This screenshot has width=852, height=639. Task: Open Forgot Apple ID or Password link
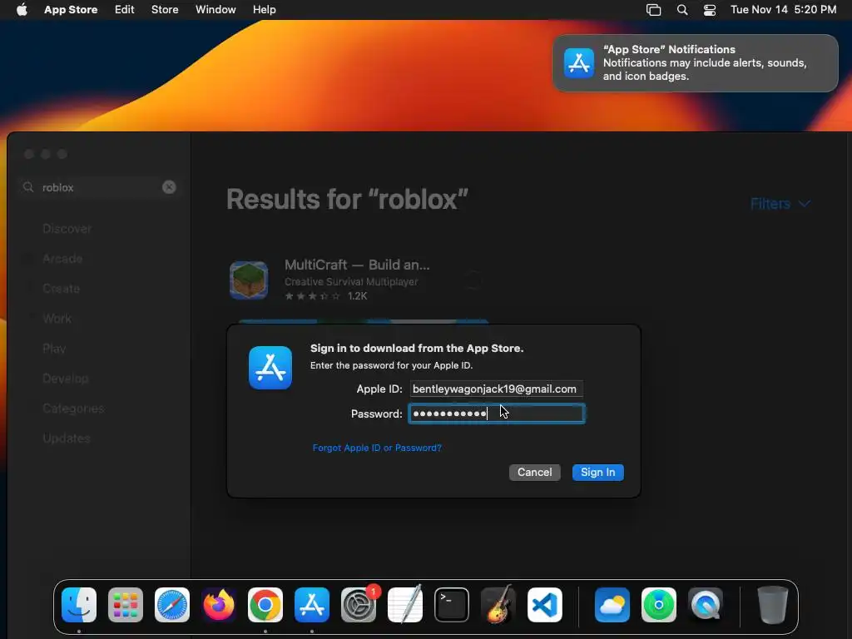coord(377,448)
